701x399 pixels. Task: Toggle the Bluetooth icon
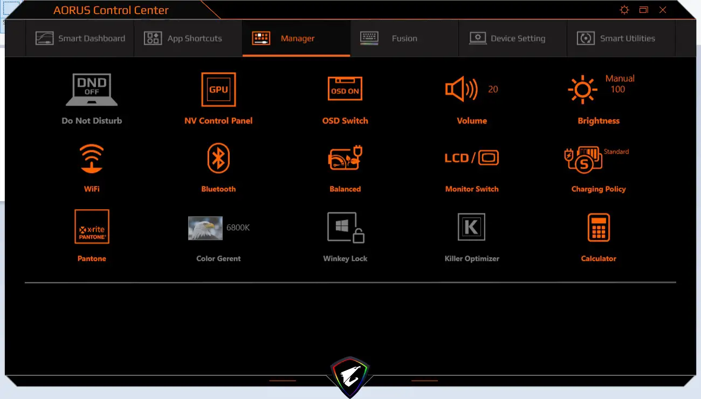point(218,158)
